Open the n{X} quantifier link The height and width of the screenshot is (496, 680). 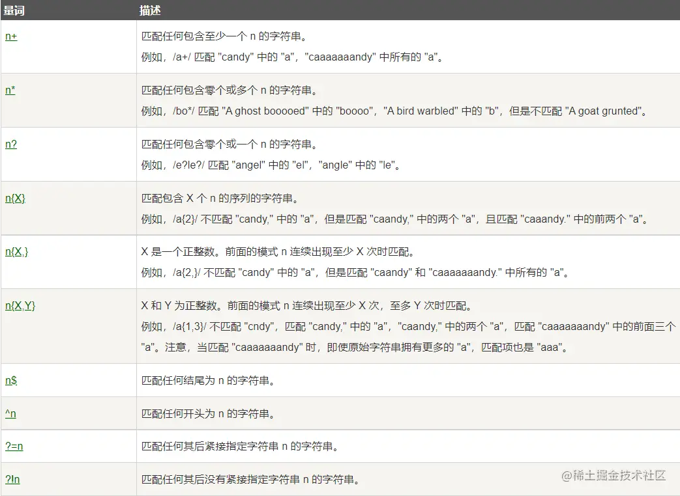point(15,199)
